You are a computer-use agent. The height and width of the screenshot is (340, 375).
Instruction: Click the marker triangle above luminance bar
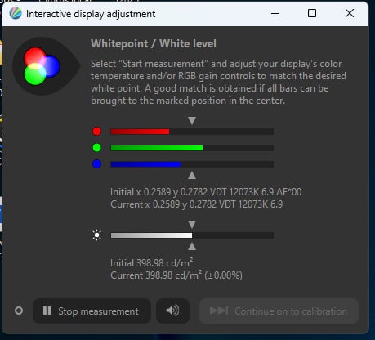(192, 225)
